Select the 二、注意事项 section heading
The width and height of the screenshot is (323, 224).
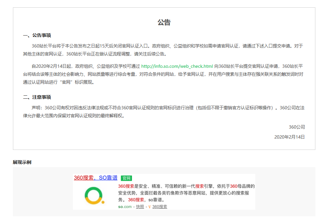tap(37, 97)
